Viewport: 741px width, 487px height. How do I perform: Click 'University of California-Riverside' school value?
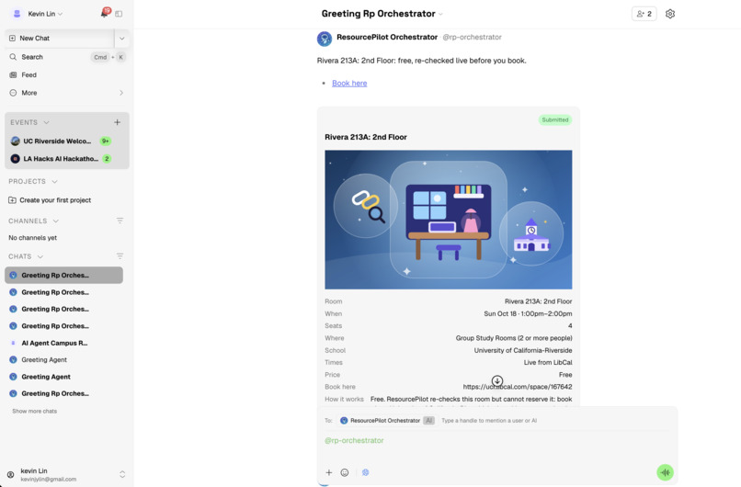click(523, 350)
